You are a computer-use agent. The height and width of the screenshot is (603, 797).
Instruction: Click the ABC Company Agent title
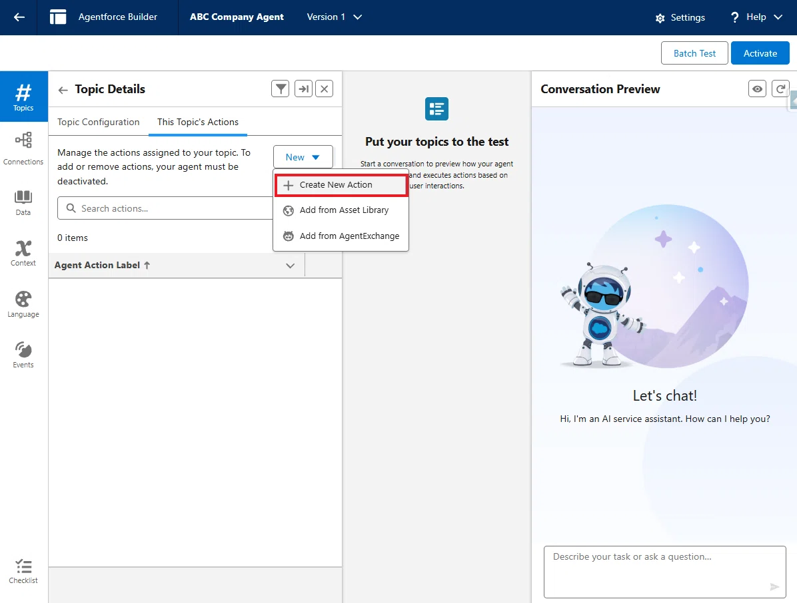click(237, 17)
